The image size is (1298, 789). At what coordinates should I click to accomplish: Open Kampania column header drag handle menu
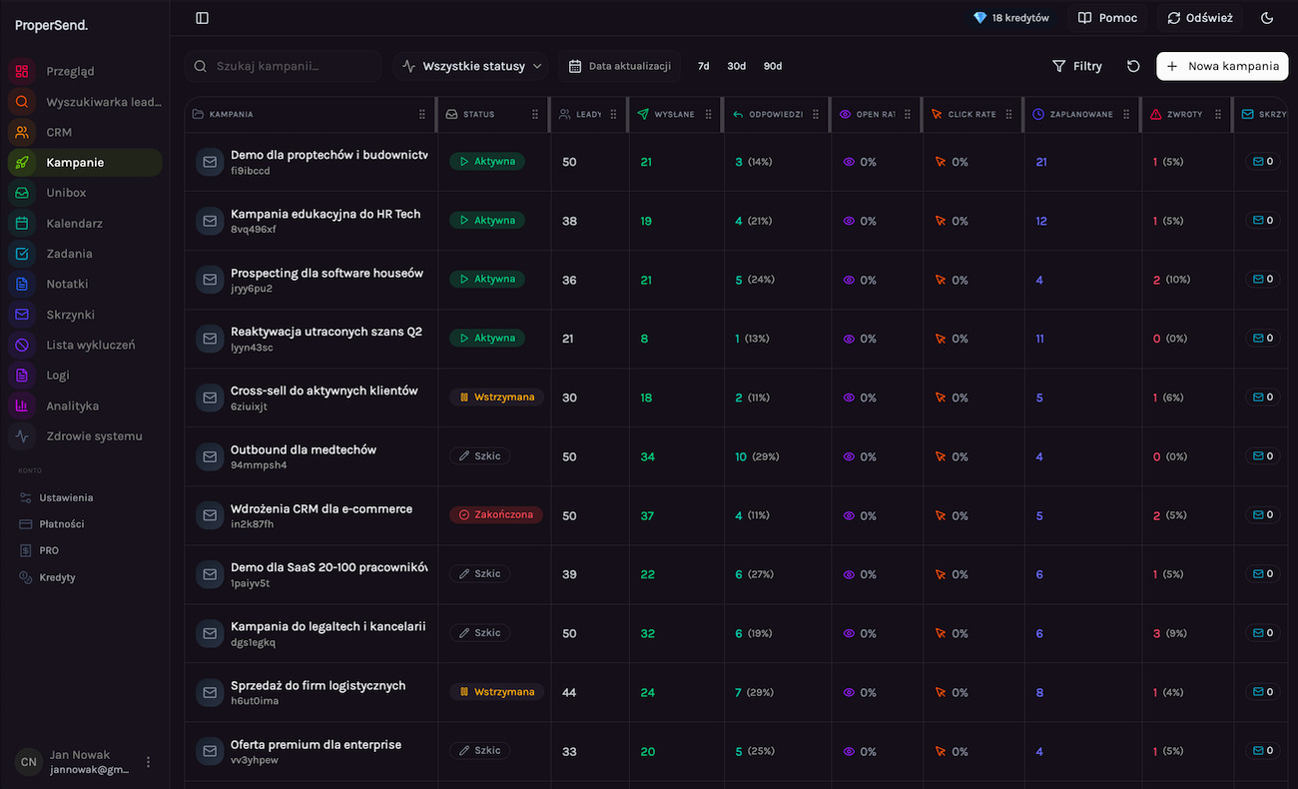pyautogui.click(x=422, y=115)
